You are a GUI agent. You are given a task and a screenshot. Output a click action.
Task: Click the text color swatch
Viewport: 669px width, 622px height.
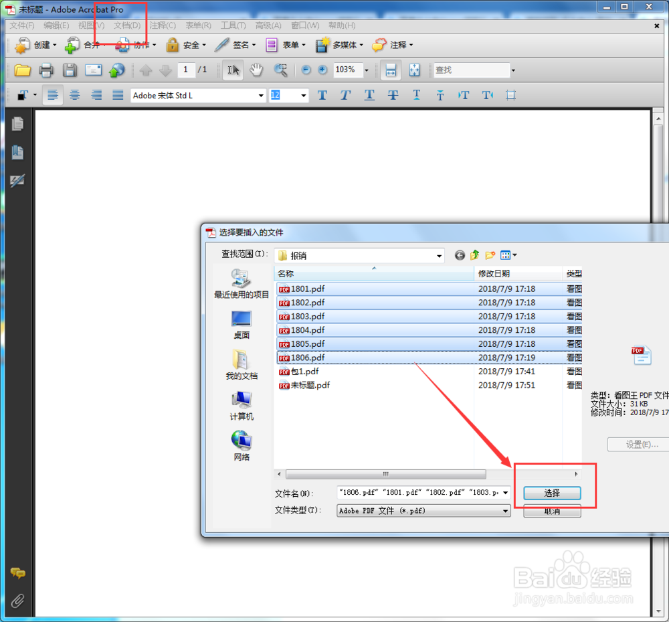tap(23, 95)
